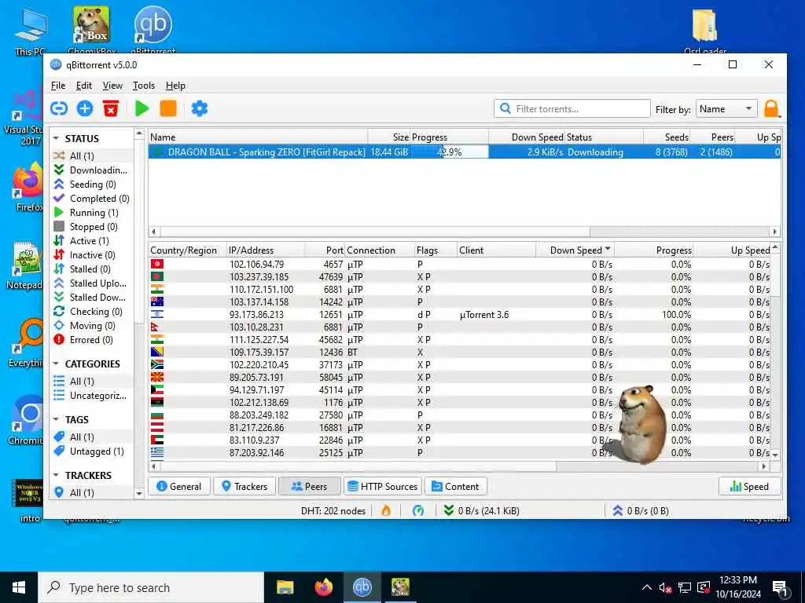Switch to the Content tab
This screenshot has width=805, height=603.
tap(456, 486)
